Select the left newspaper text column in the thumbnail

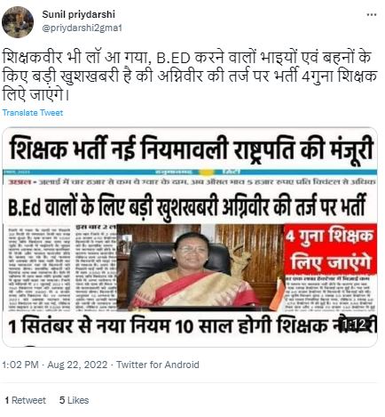tap(37, 268)
